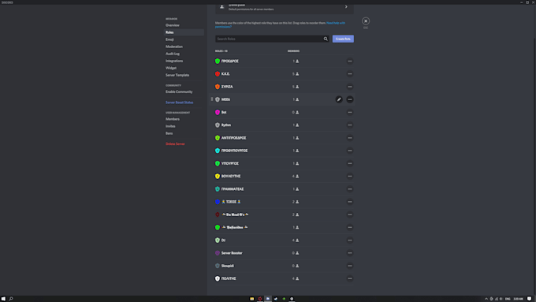Open the more options menu for DJ role
536x302 pixels.
tap(350, 240)
